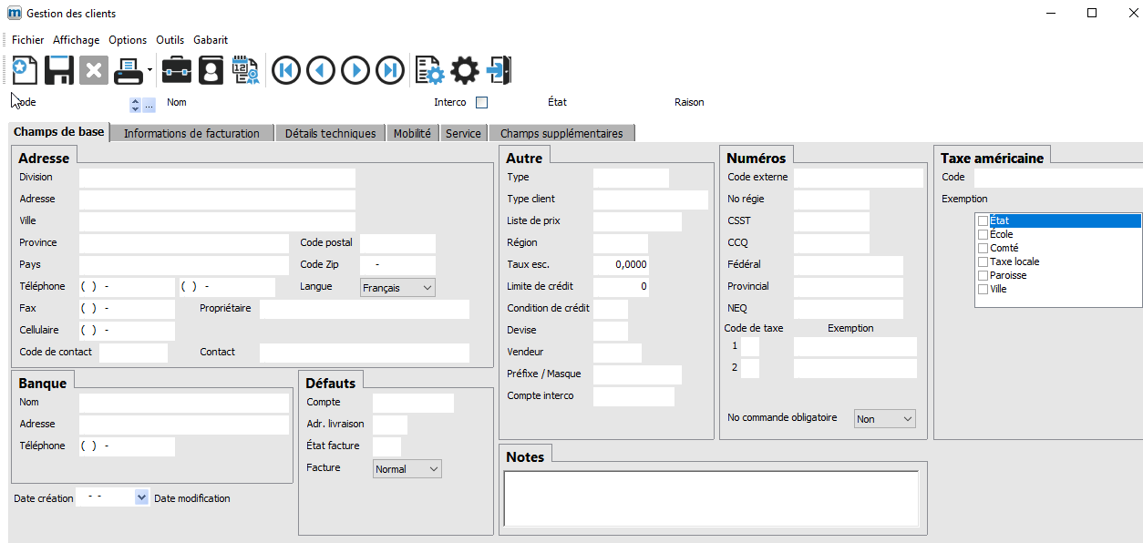Click the Banque Nom input field
This screenshot has height=543, width=1143.
pos(184,403)
